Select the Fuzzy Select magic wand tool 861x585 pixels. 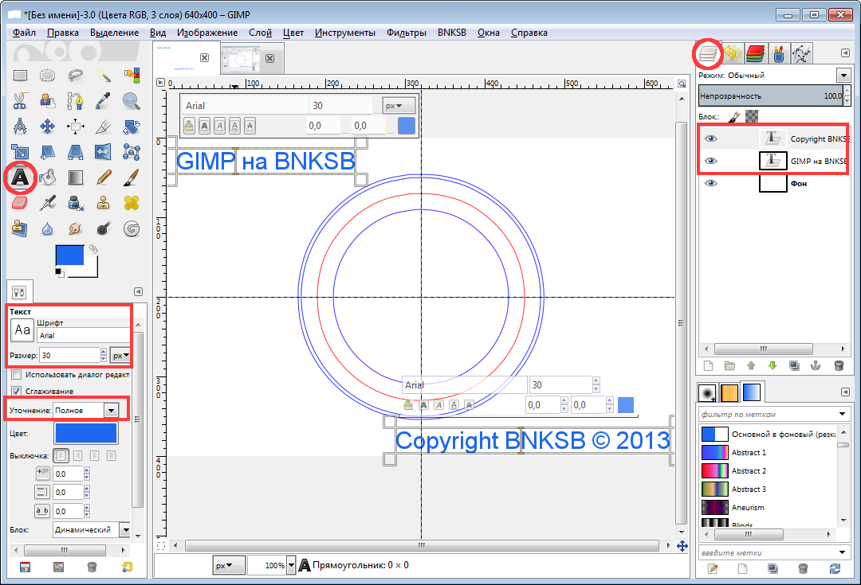coord(103,75)
